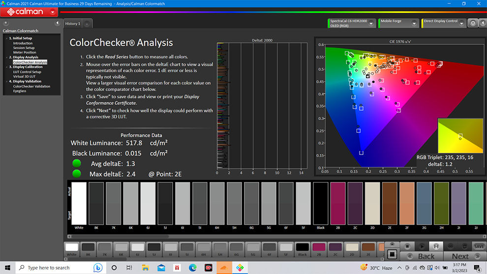
Task: Add a new history tab
Action: (x=87, y=24)
